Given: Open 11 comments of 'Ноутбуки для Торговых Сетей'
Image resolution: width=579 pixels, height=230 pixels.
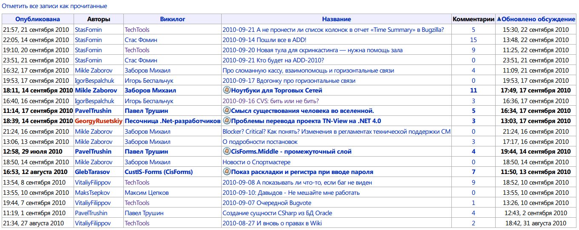Looking at the screenshot, I should click(x=473, y=90).
